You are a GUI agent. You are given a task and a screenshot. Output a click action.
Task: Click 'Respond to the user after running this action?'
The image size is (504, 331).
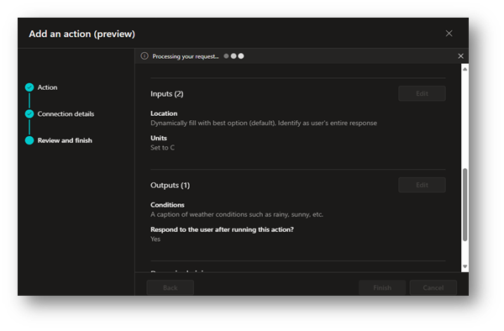[x=222, y=229]
